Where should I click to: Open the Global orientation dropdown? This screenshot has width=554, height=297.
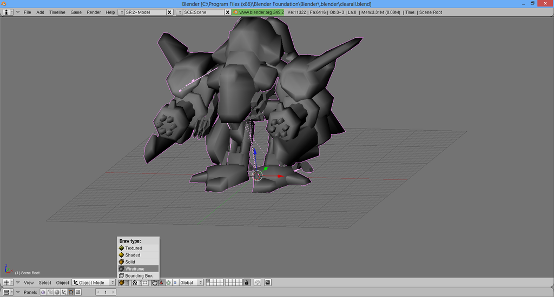pos(191,282)
